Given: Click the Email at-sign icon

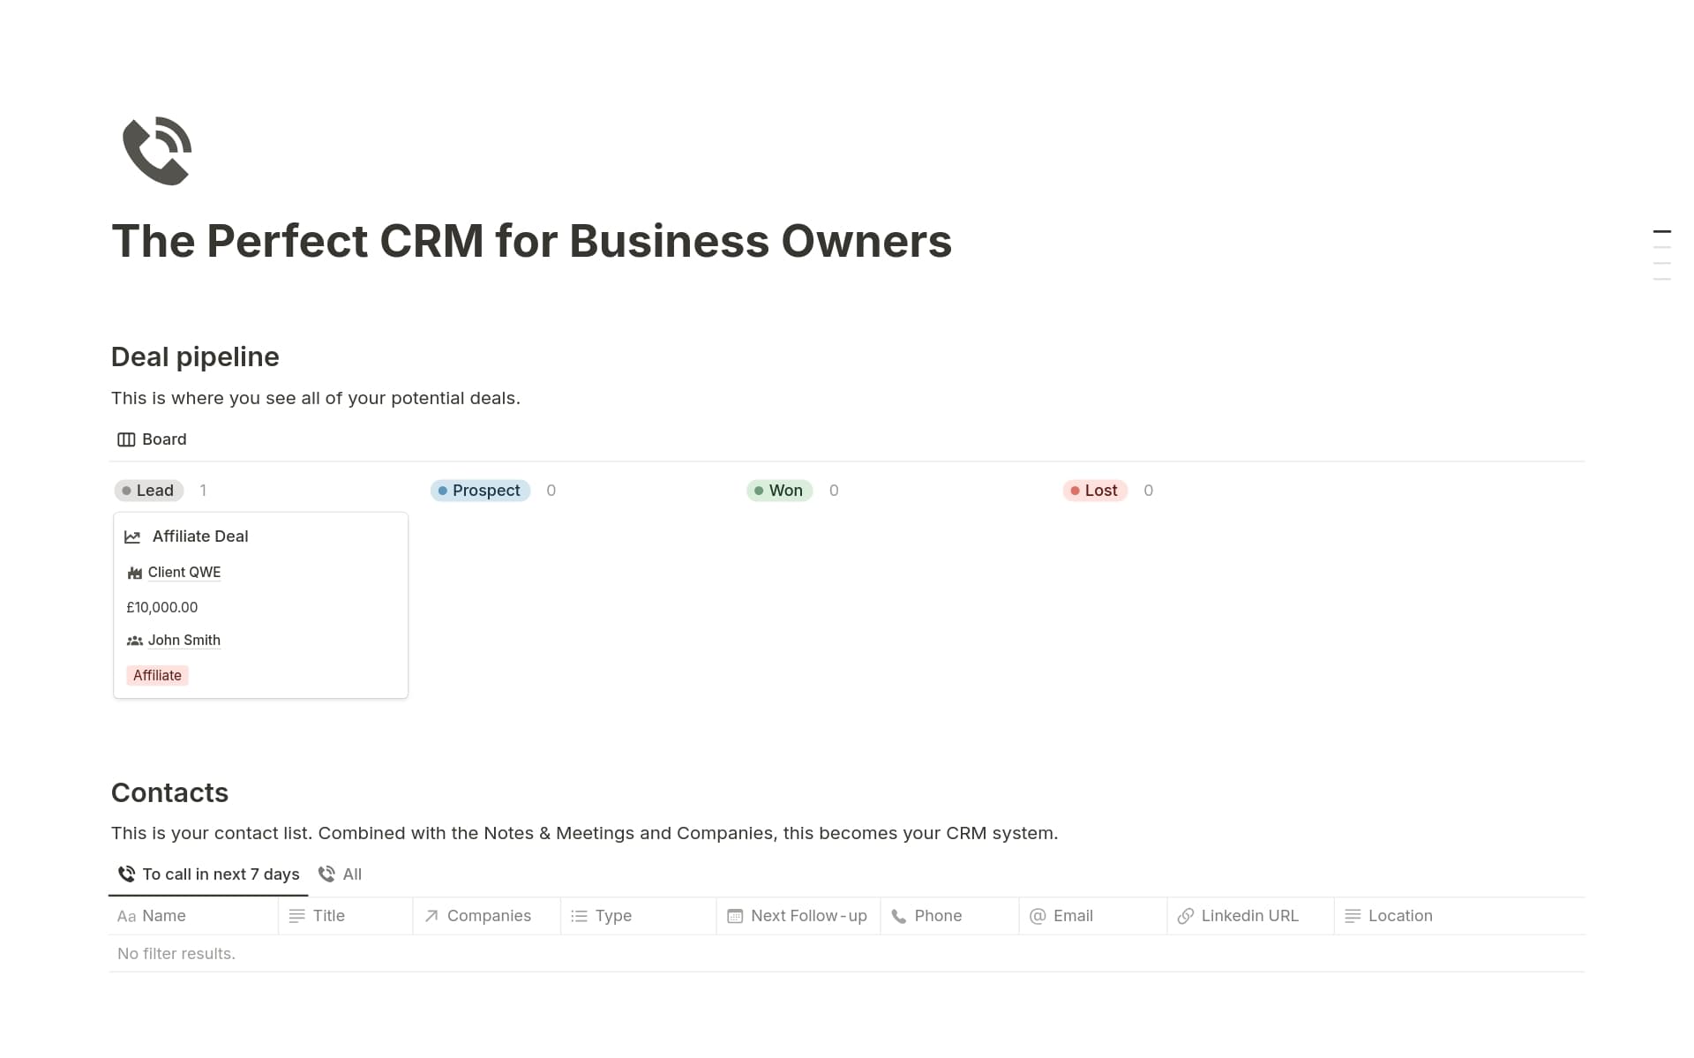Looking at the screenshot, I should tap(1038, 916).
